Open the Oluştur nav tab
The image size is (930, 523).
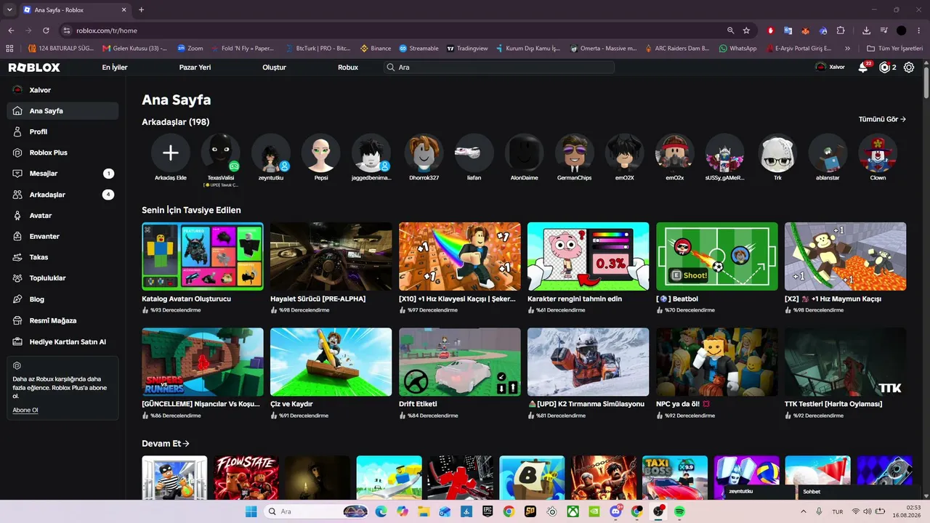(274, 68)
